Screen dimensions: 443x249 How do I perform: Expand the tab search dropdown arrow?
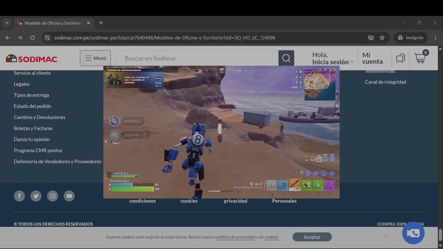(x=7, y=23)
